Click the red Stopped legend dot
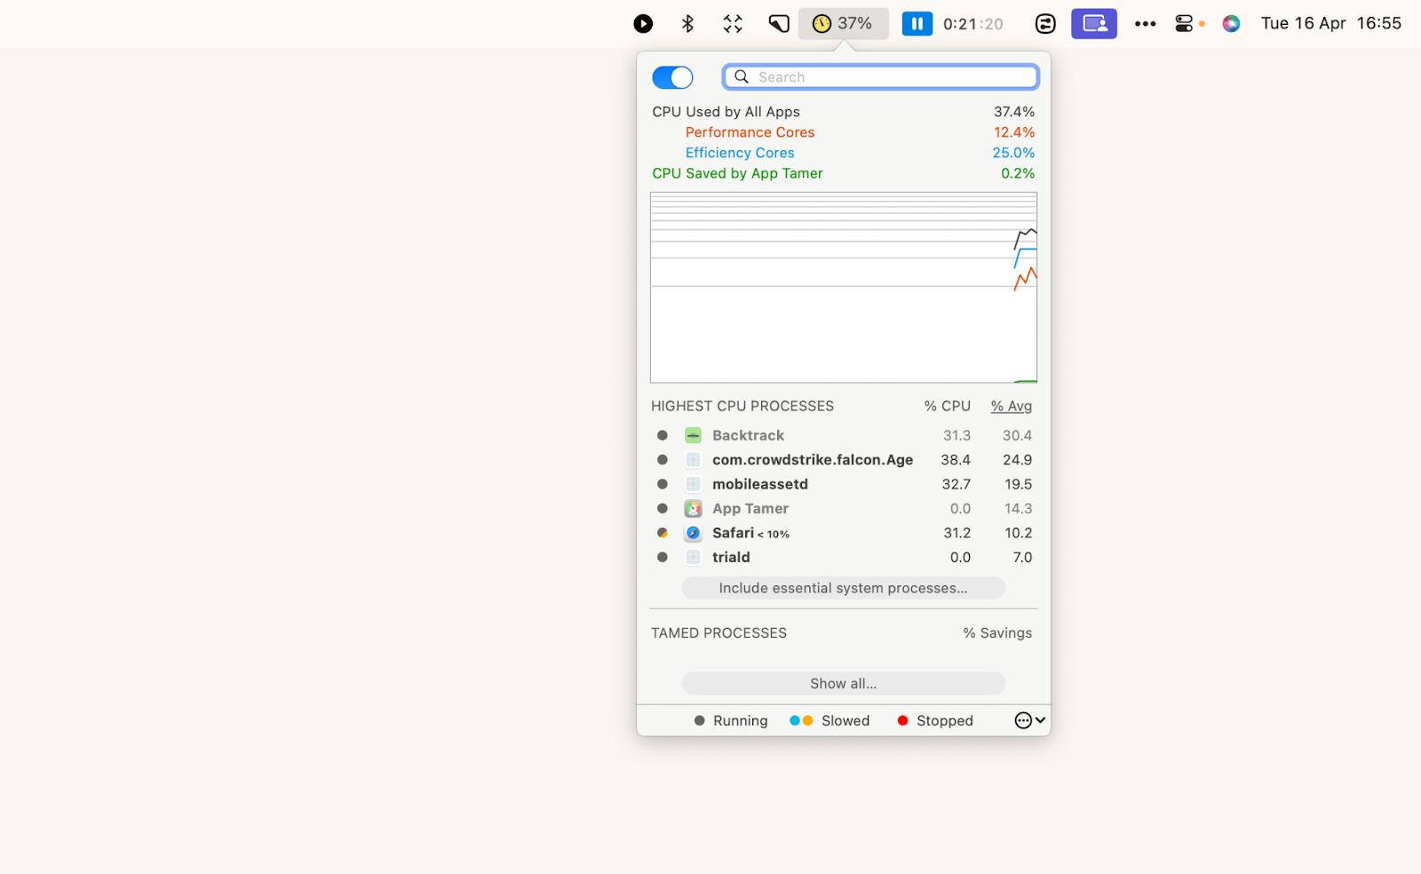Image resolution: width=1421 pixels, height=874 pixels. coord(902,720)
